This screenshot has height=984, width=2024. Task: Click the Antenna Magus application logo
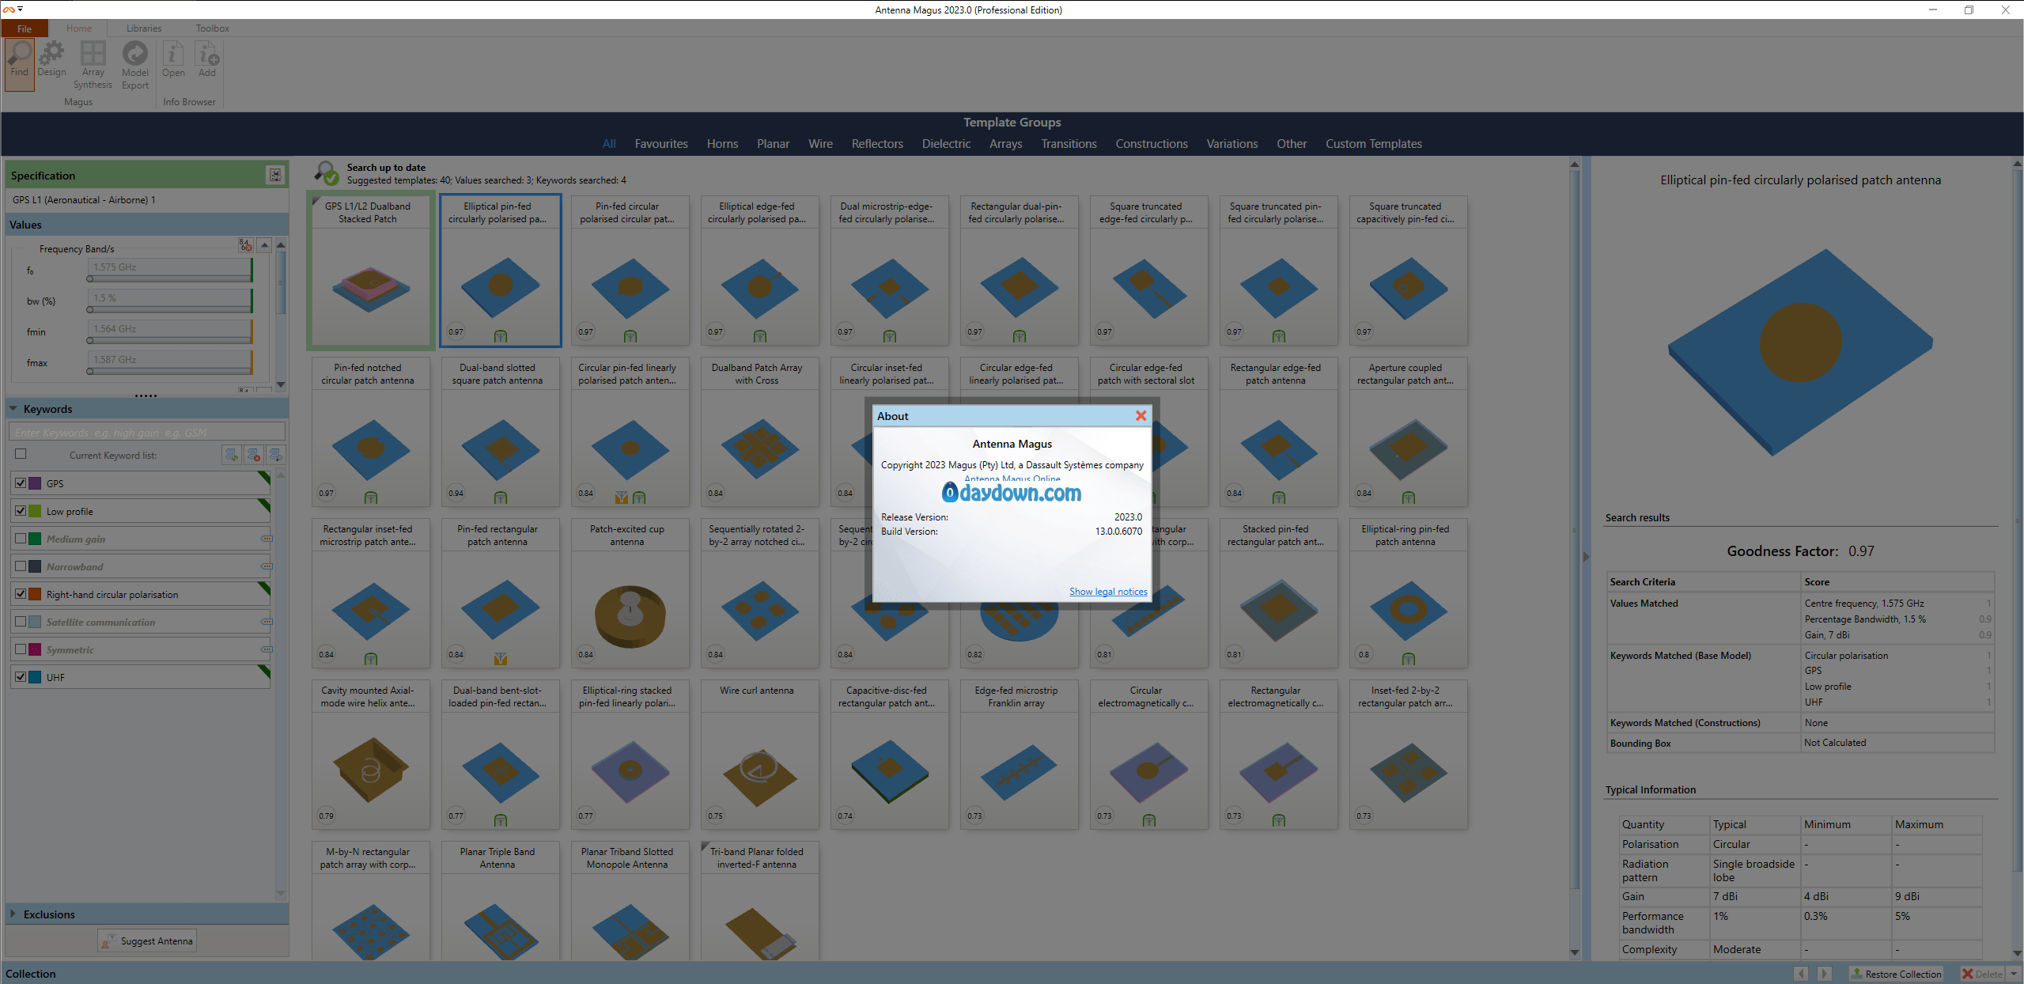click(x=9, y=9)
